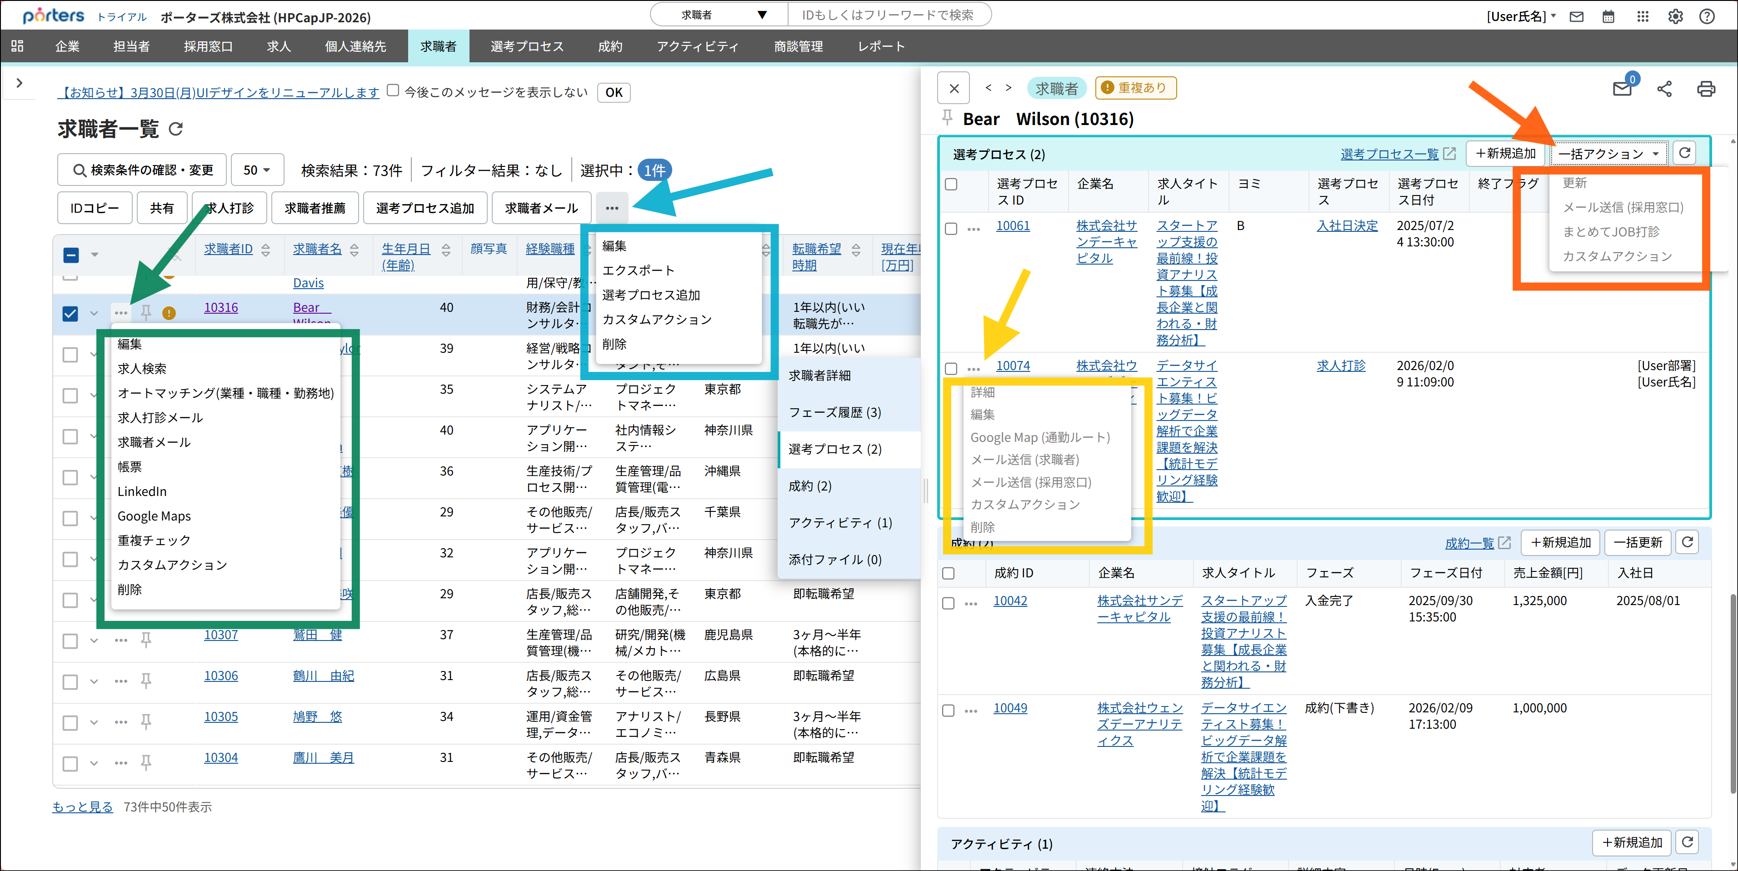Open the settings gear icon
Screen dimensions: 1738x871
click(x=1674, y=16)
